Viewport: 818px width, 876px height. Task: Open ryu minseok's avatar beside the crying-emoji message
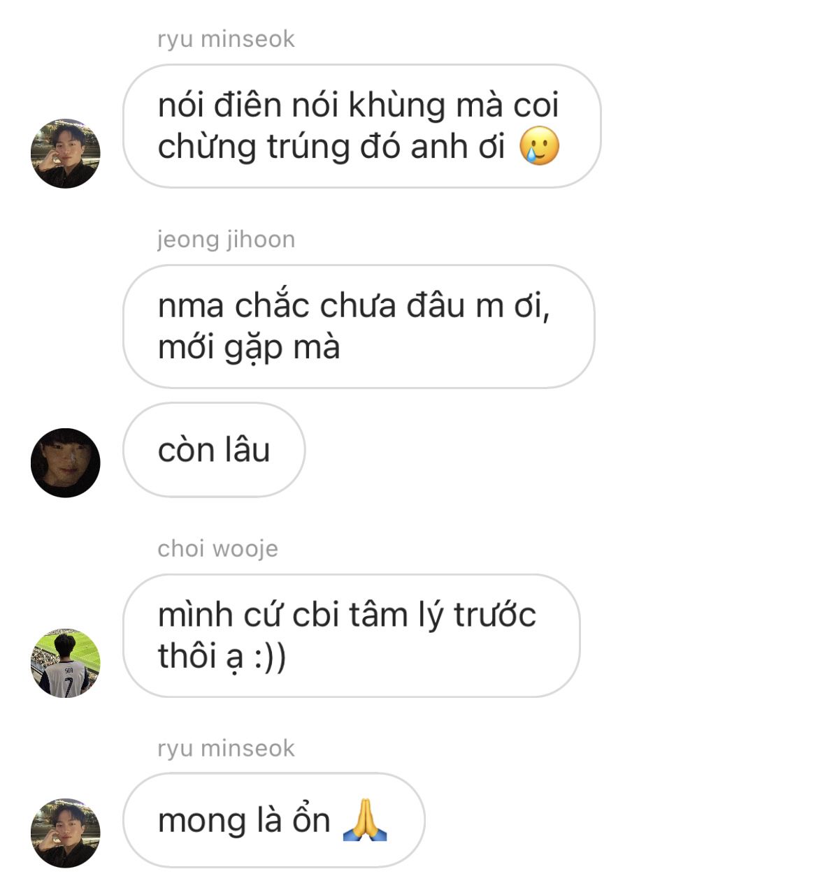66,153
